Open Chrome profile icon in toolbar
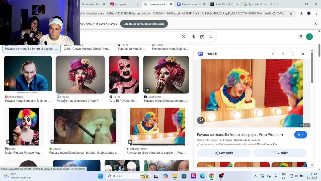Screen dimensions: 321x181 coord(309,13)
